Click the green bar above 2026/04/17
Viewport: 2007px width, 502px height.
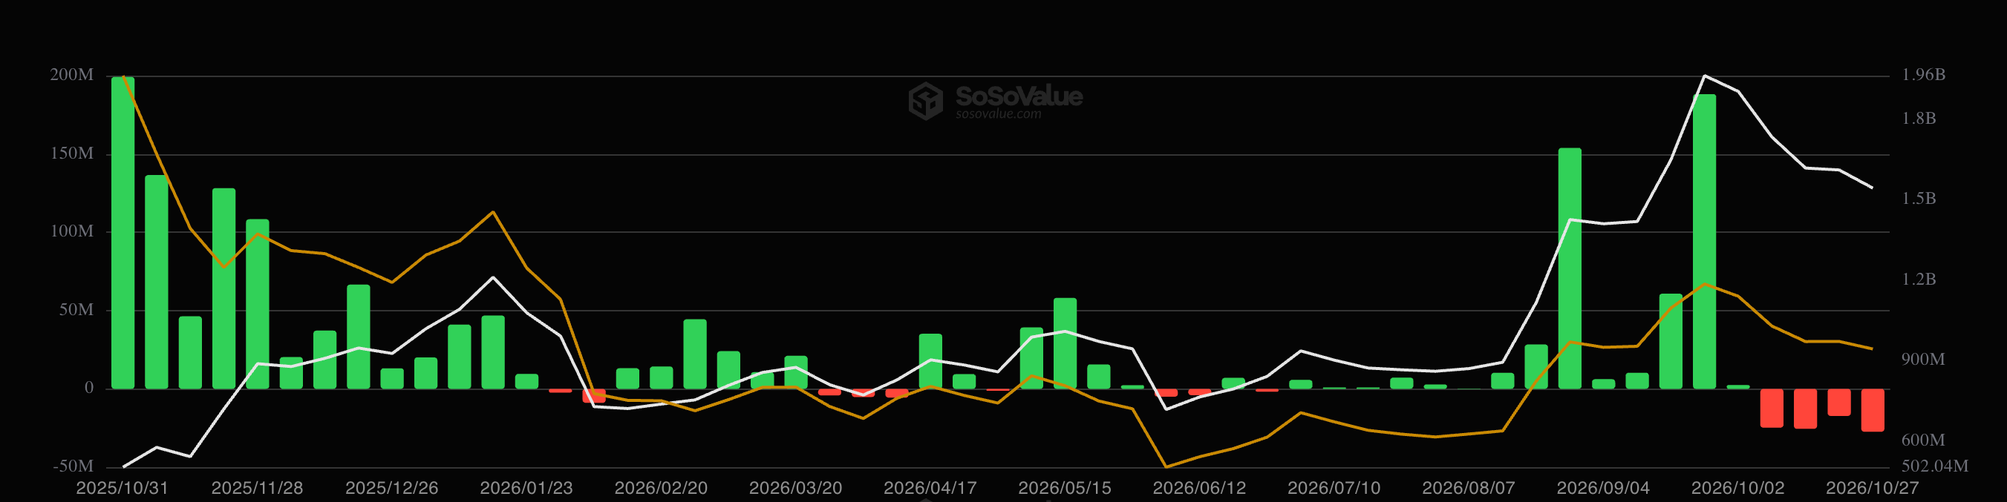[x=930, y=361]
